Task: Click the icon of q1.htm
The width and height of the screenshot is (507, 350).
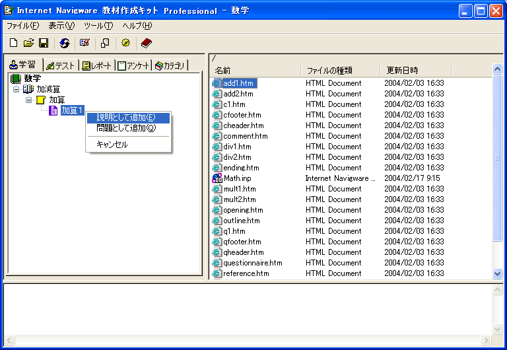Action: [x=217, y=231]
